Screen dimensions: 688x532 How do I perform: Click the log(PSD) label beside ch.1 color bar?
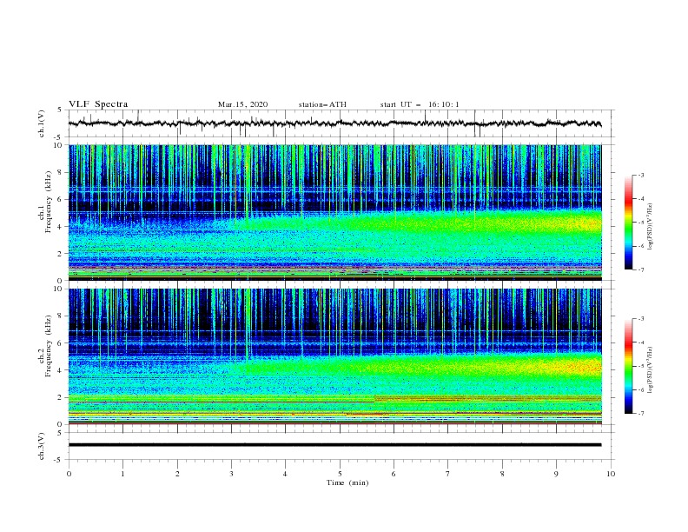click(x=650, y=227)
